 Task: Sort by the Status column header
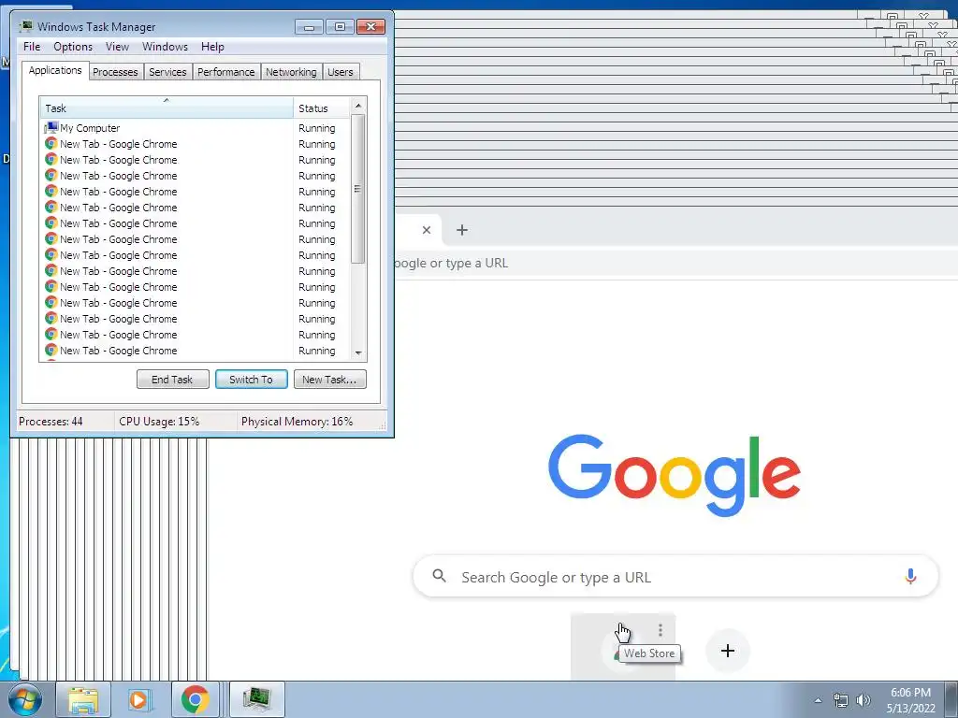pos(322,108)
